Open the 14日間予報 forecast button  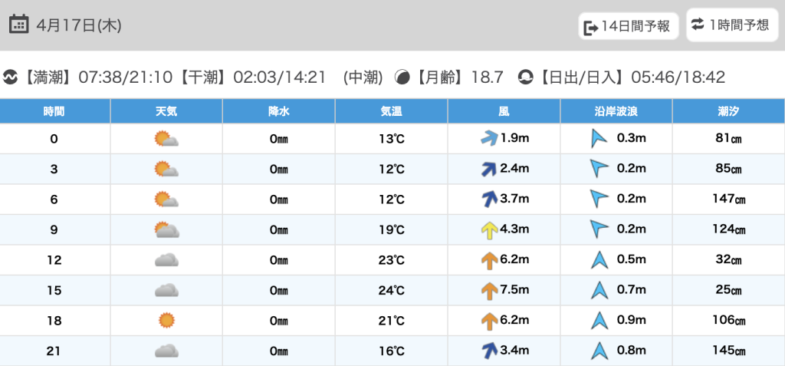click(x=629, y=27)
